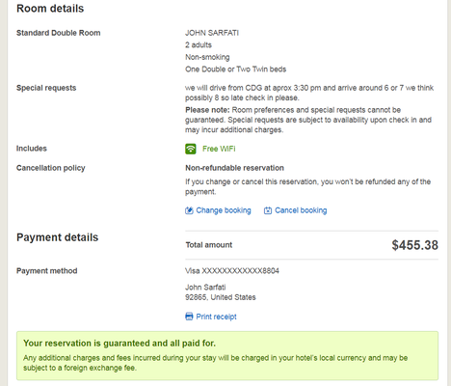Click the Payment details heading
451x386 pixels.
57,237
